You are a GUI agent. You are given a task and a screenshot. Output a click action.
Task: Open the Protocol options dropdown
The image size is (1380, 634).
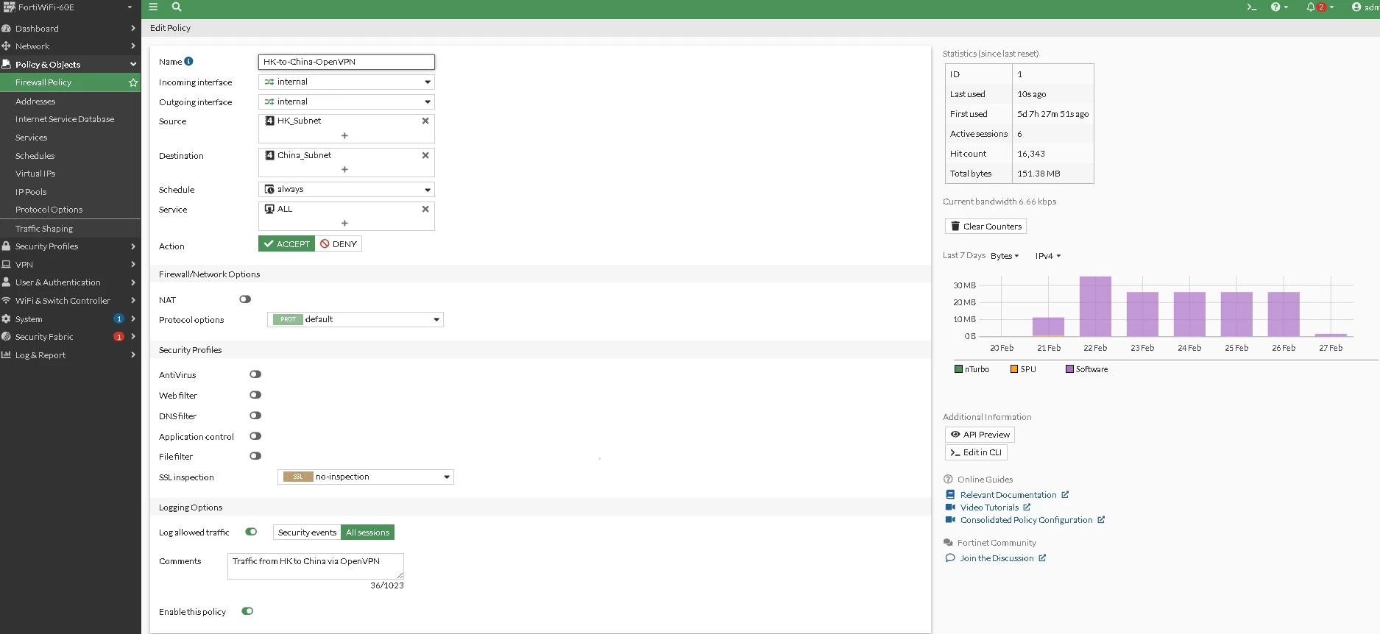pos(355,319)
